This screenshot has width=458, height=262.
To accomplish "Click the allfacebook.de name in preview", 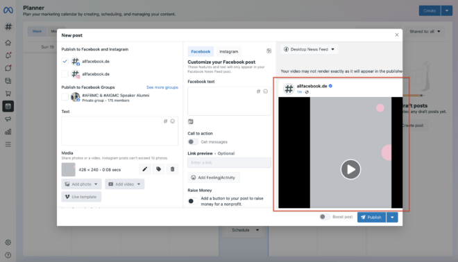I will coord(312,86).
